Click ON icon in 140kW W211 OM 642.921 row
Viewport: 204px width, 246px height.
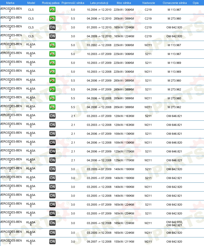coord(52,196)
